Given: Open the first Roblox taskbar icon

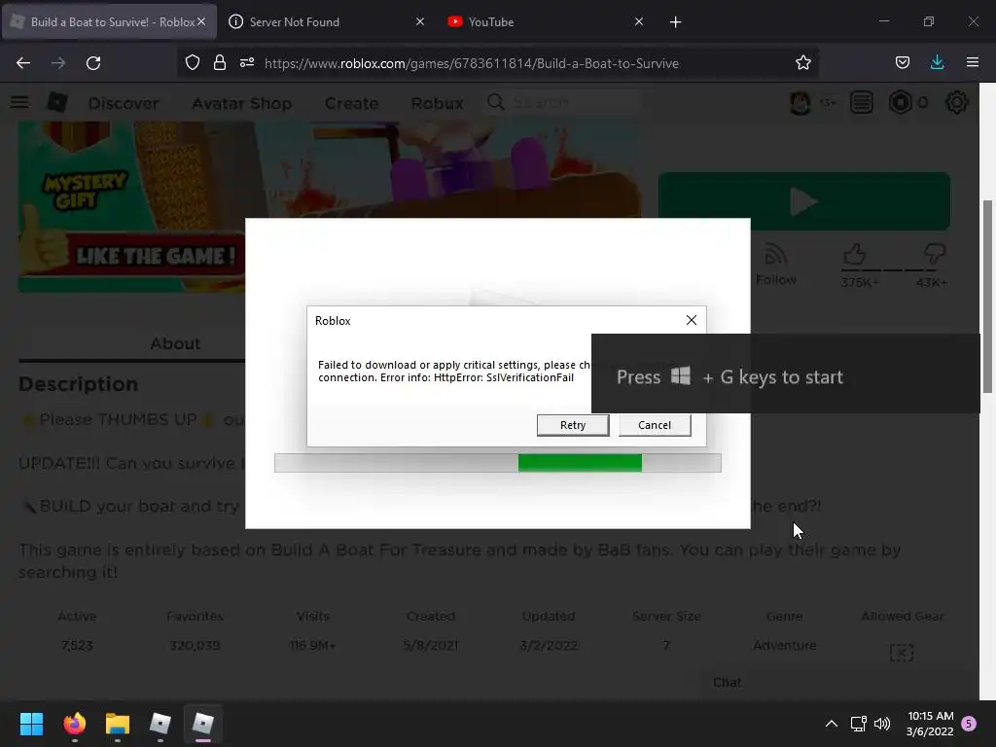Looking at the screenshot, I should click(160, 724).
